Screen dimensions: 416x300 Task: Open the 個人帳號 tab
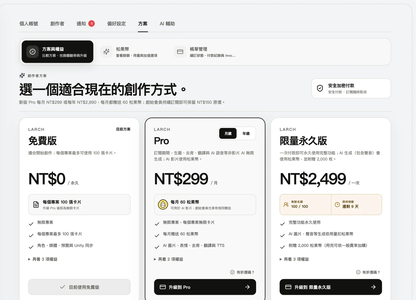[29, 24]
